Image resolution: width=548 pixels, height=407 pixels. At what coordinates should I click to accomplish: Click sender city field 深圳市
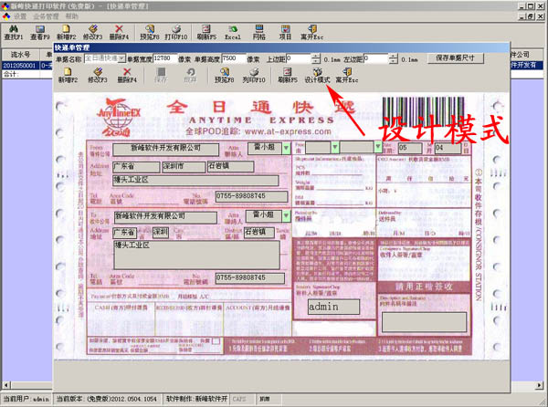(184, 167)
